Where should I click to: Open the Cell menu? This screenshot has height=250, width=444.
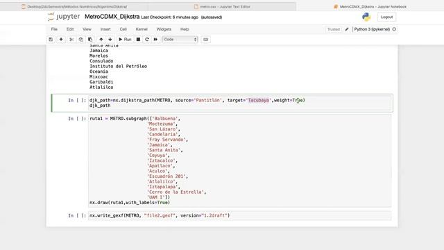pos(123,29)
